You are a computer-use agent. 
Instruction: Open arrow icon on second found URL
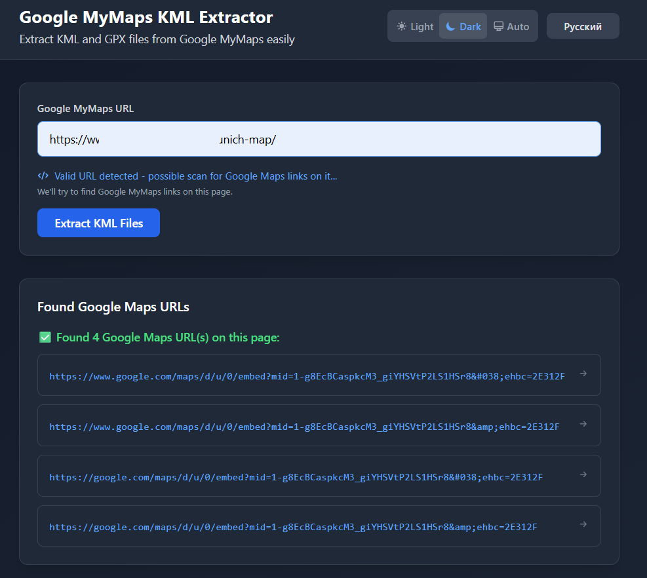pos(583,424)
